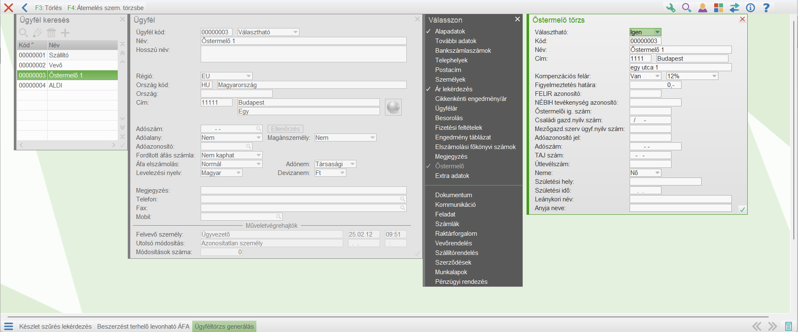The width and height of the screenshot is (798, 332).
Task: Click the F3: Törlés button
Action: tap(48, 8)
